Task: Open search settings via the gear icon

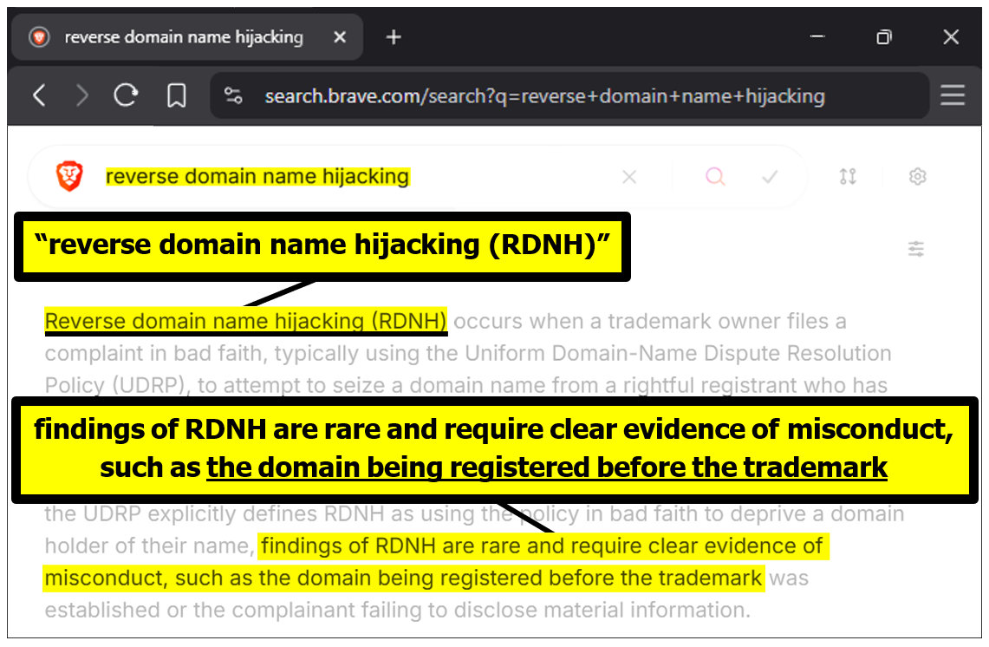Action: (x=917, y=177)
